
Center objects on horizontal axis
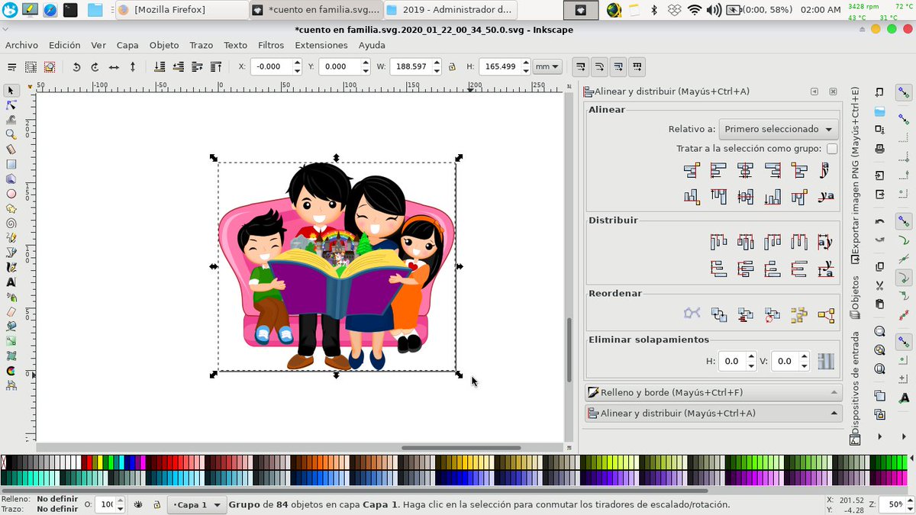click(x=745, y=197)
